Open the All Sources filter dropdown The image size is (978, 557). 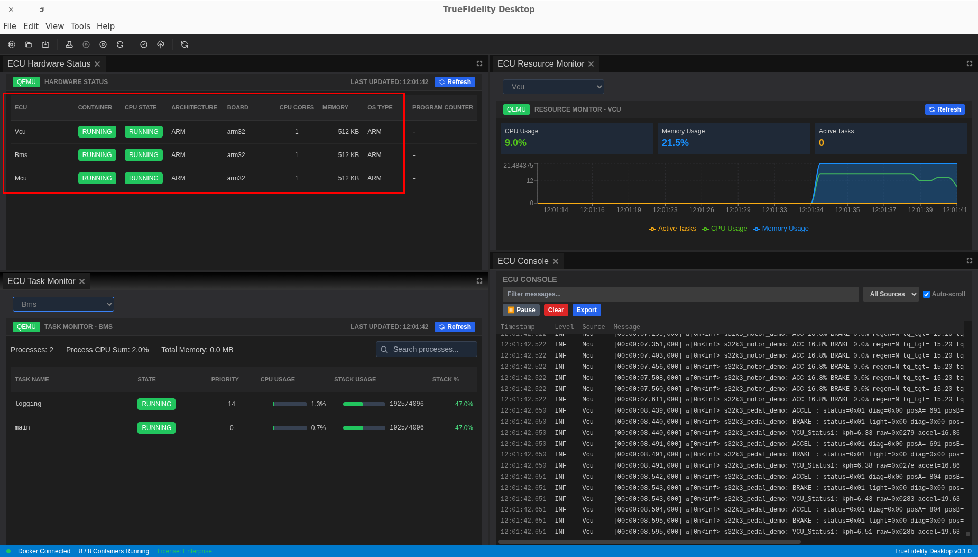[891, 294]
